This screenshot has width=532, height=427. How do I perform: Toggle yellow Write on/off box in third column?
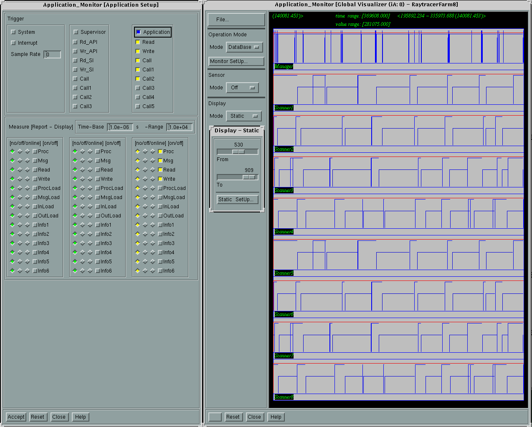tap(160, 179)
